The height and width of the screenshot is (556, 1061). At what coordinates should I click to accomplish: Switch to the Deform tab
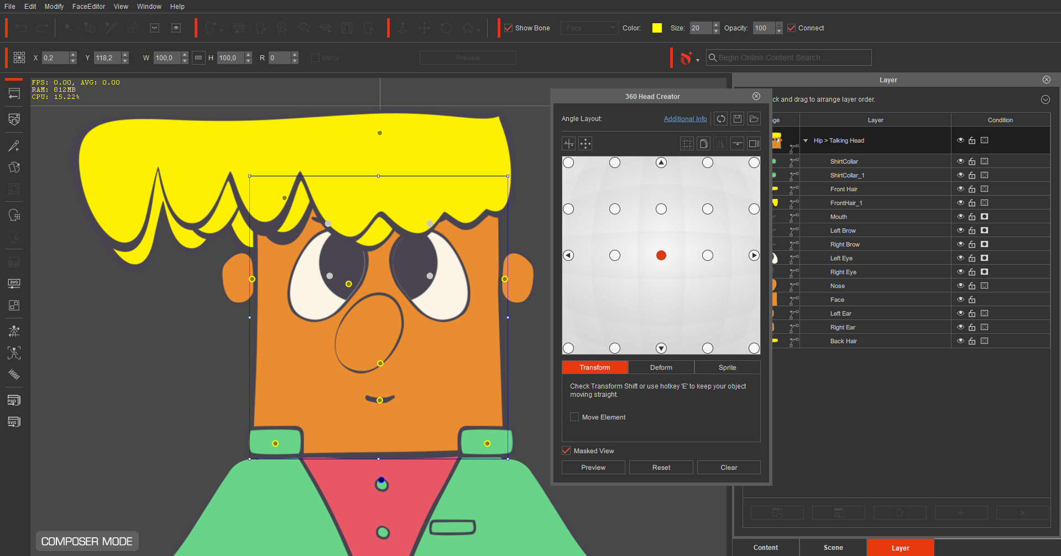pos(661,368)
